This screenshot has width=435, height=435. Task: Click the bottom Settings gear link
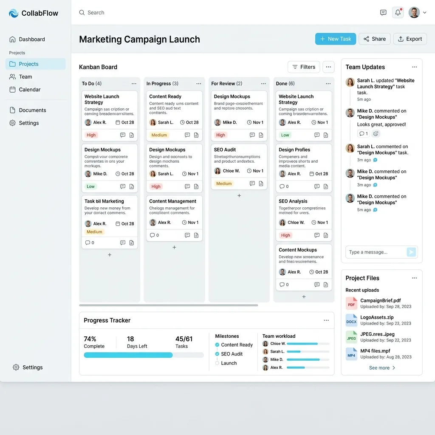click(28, 367)
